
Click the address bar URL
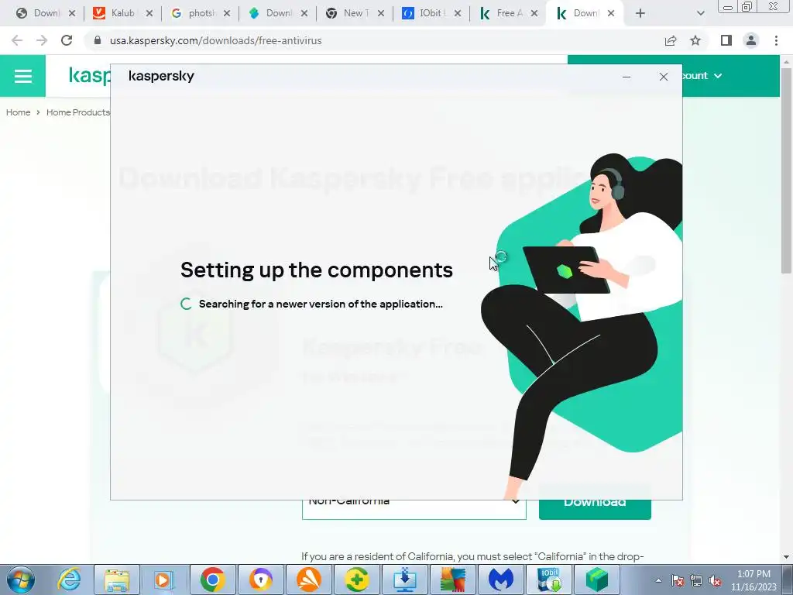point(215,40)
